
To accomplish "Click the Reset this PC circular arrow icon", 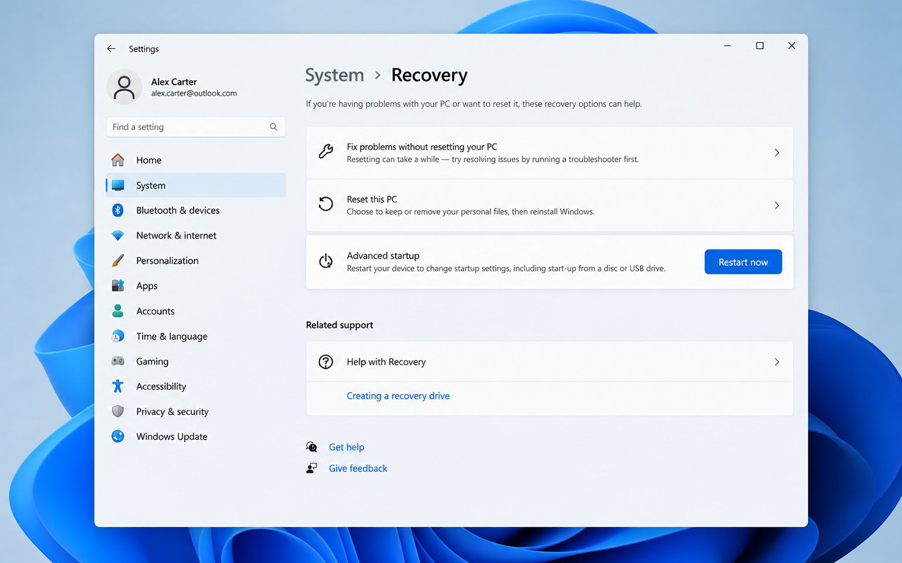I will click(326, 205).
